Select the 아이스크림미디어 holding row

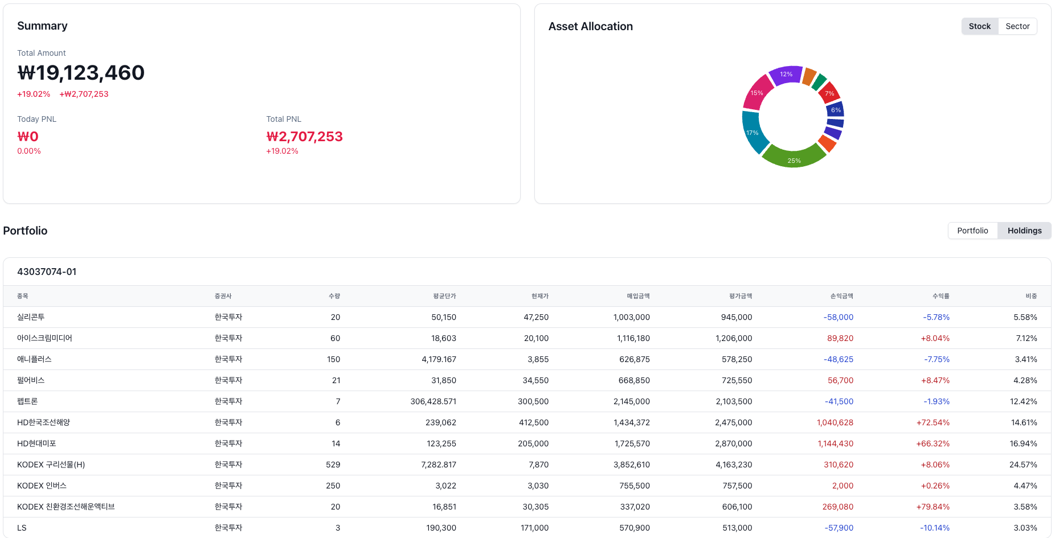tap(527, 338)
